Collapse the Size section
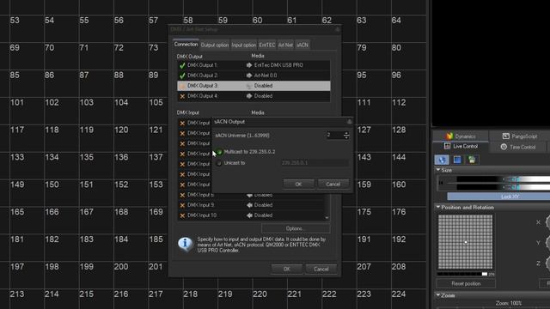550x309 pixels. point(438,170)
